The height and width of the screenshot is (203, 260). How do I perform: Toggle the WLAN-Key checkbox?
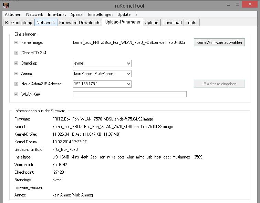[x=16, y=94]
